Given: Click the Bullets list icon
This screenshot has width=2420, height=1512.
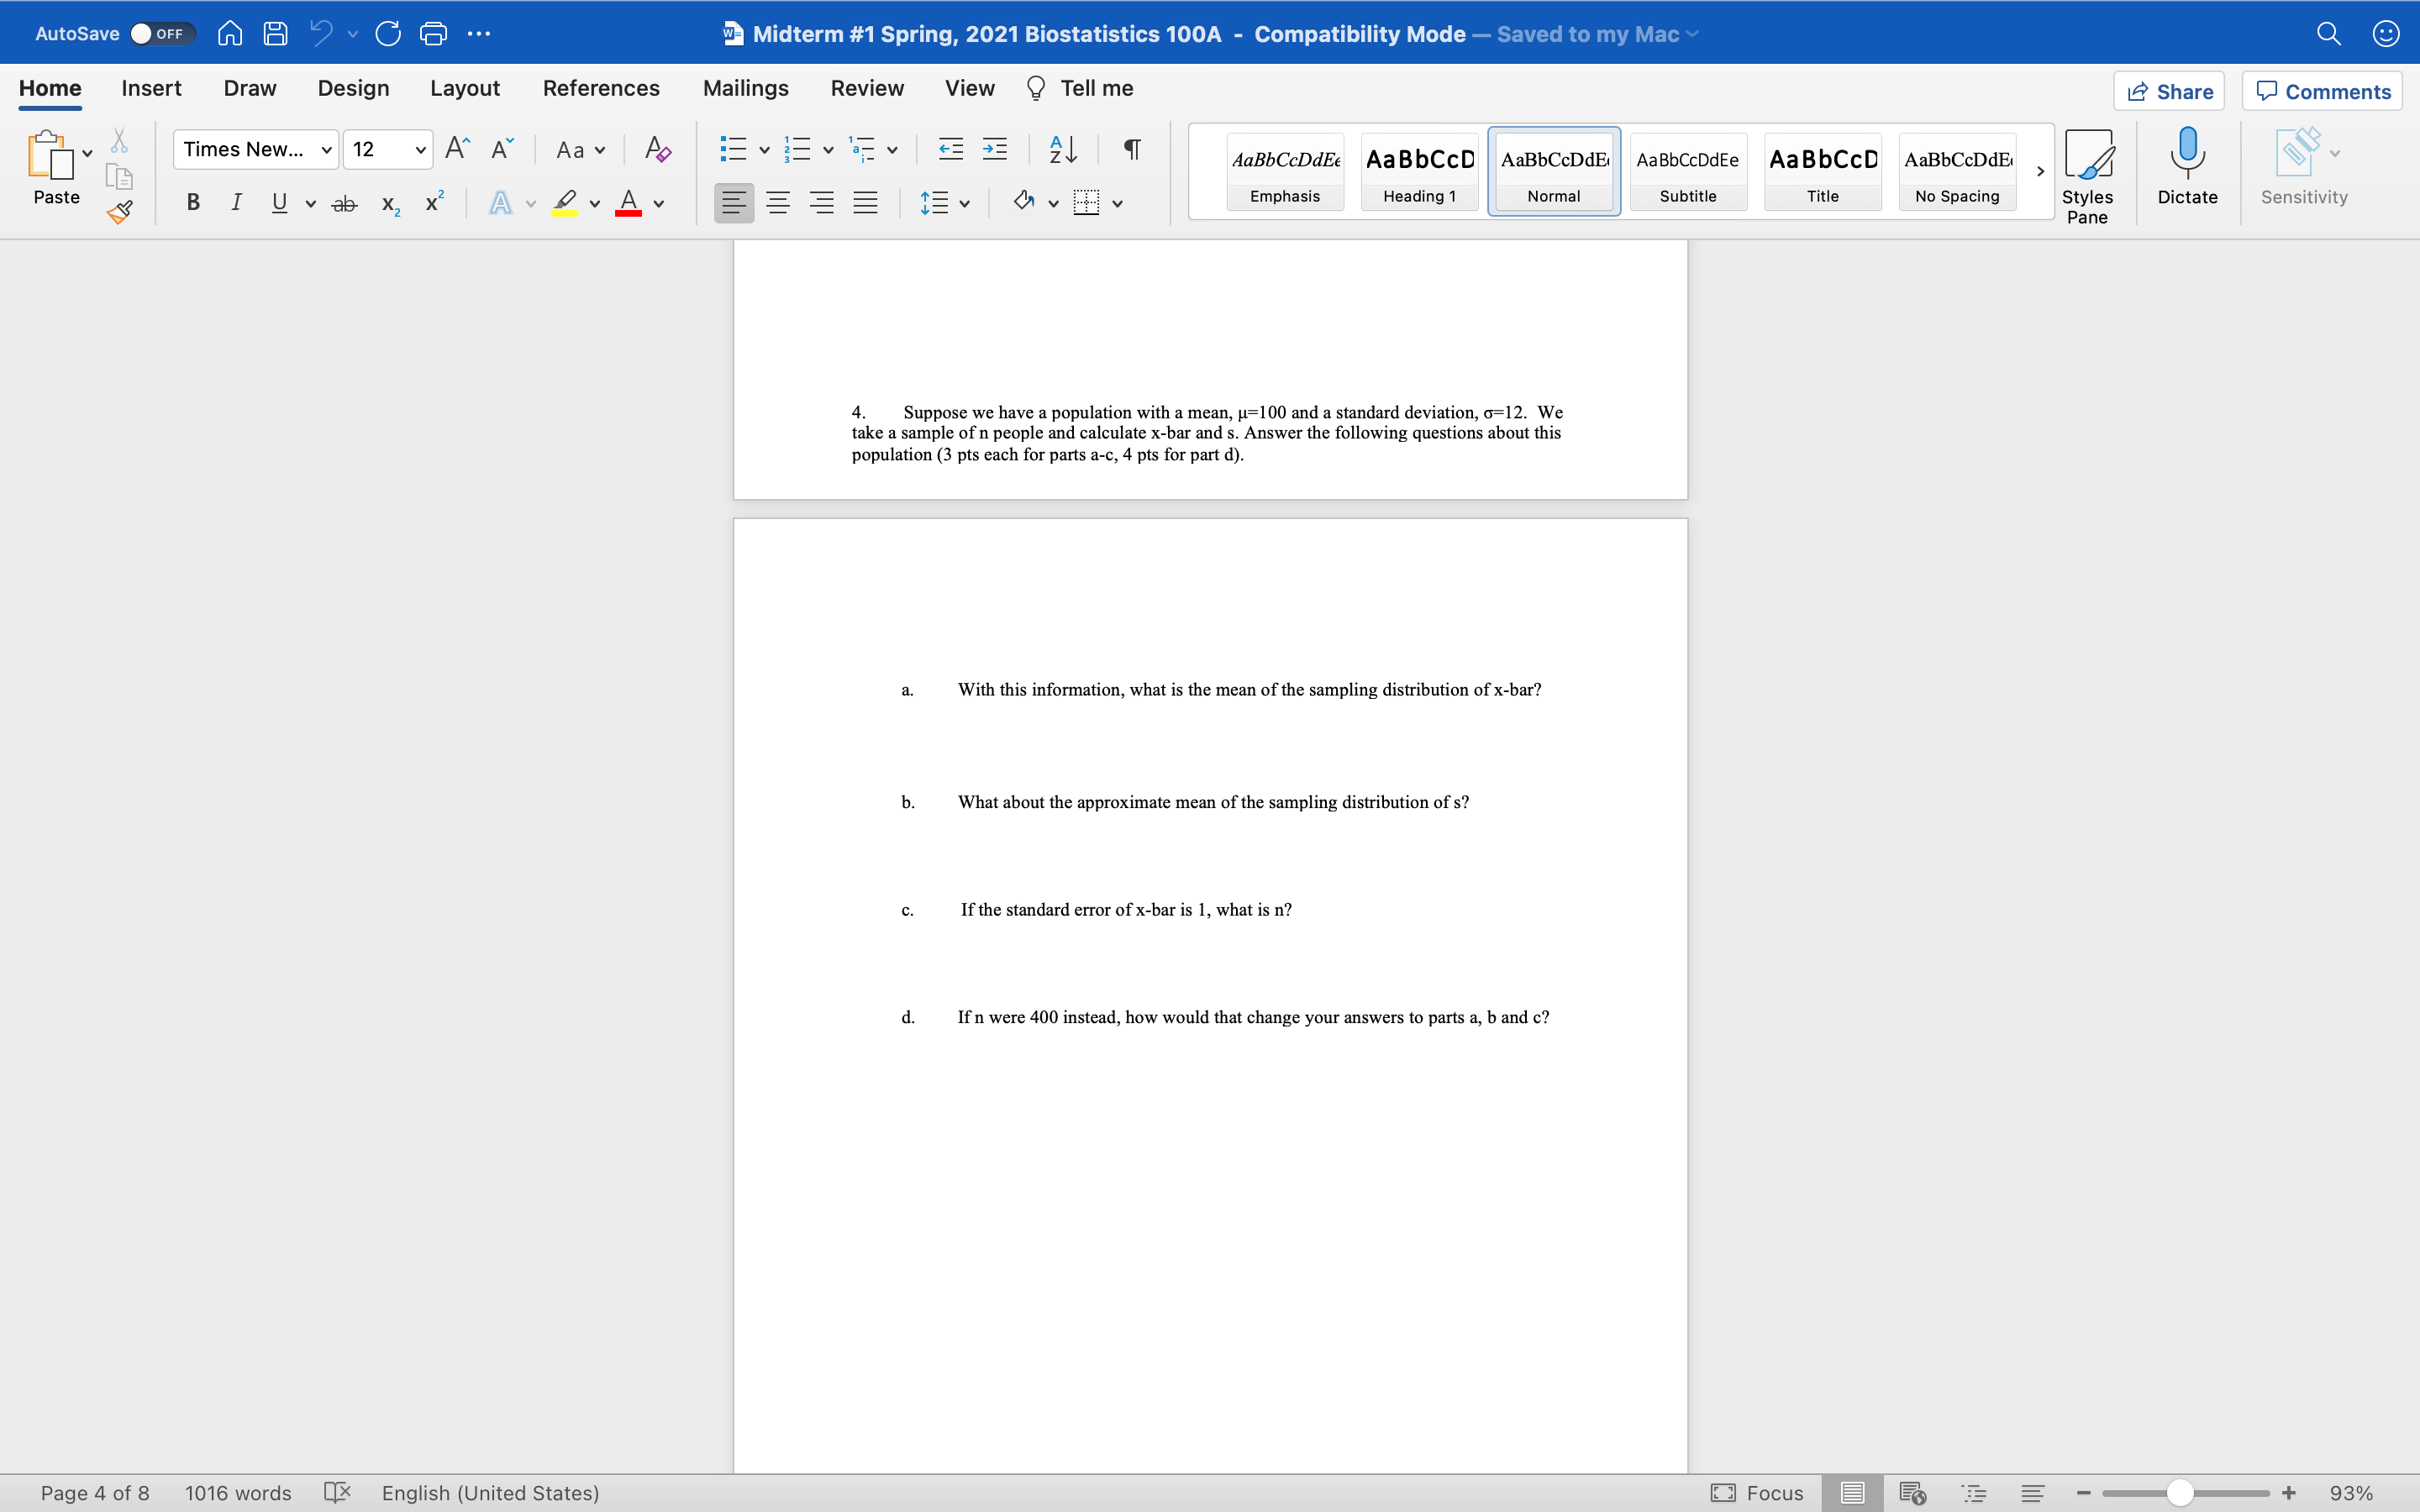Looking at the screenshot, I should pos(733,149).
